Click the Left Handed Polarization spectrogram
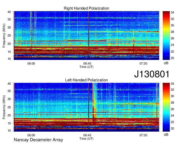The image size is (177, 143). pyautogui.click(x=86, y=107)
